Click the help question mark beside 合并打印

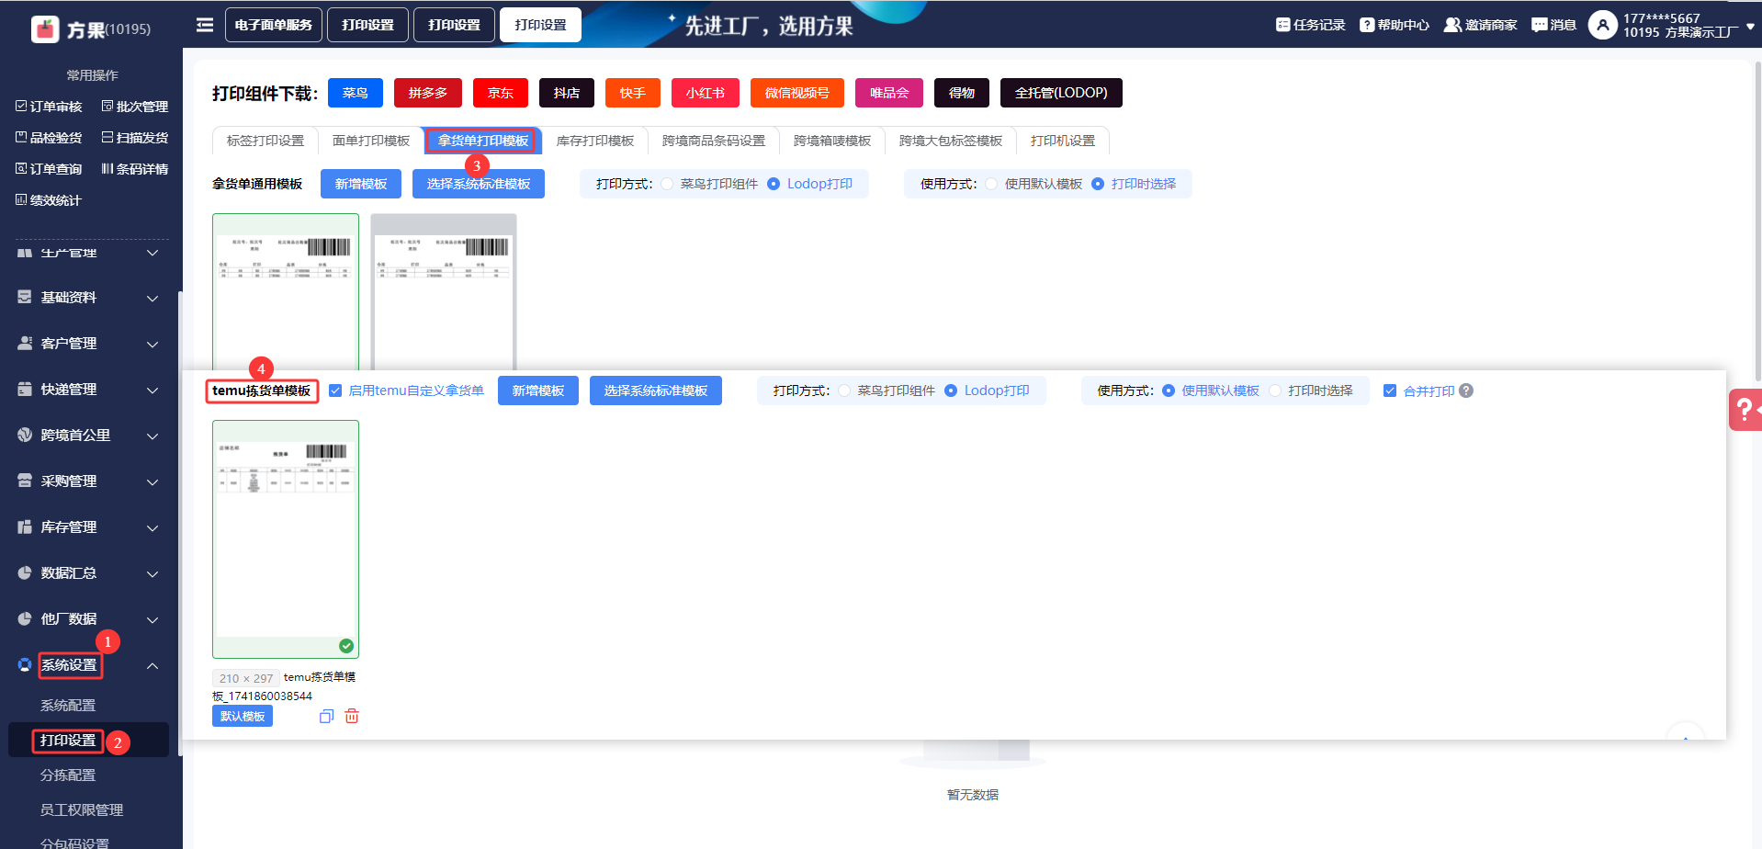point(1466,391)
